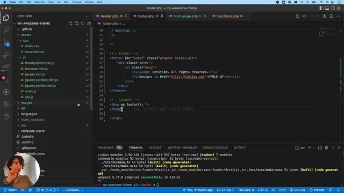The width and height of the screenshot is (344, 193).
Task: Open the Explorer view in activity bar
Action: pos(6,18)
